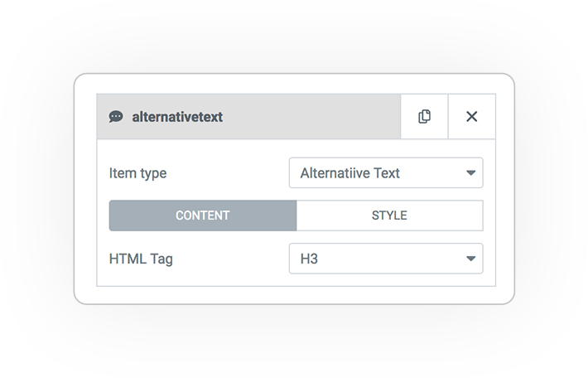Screen dimensions: 588x378
Task: Click the HTML Tag label
Action: click(141, 259)
